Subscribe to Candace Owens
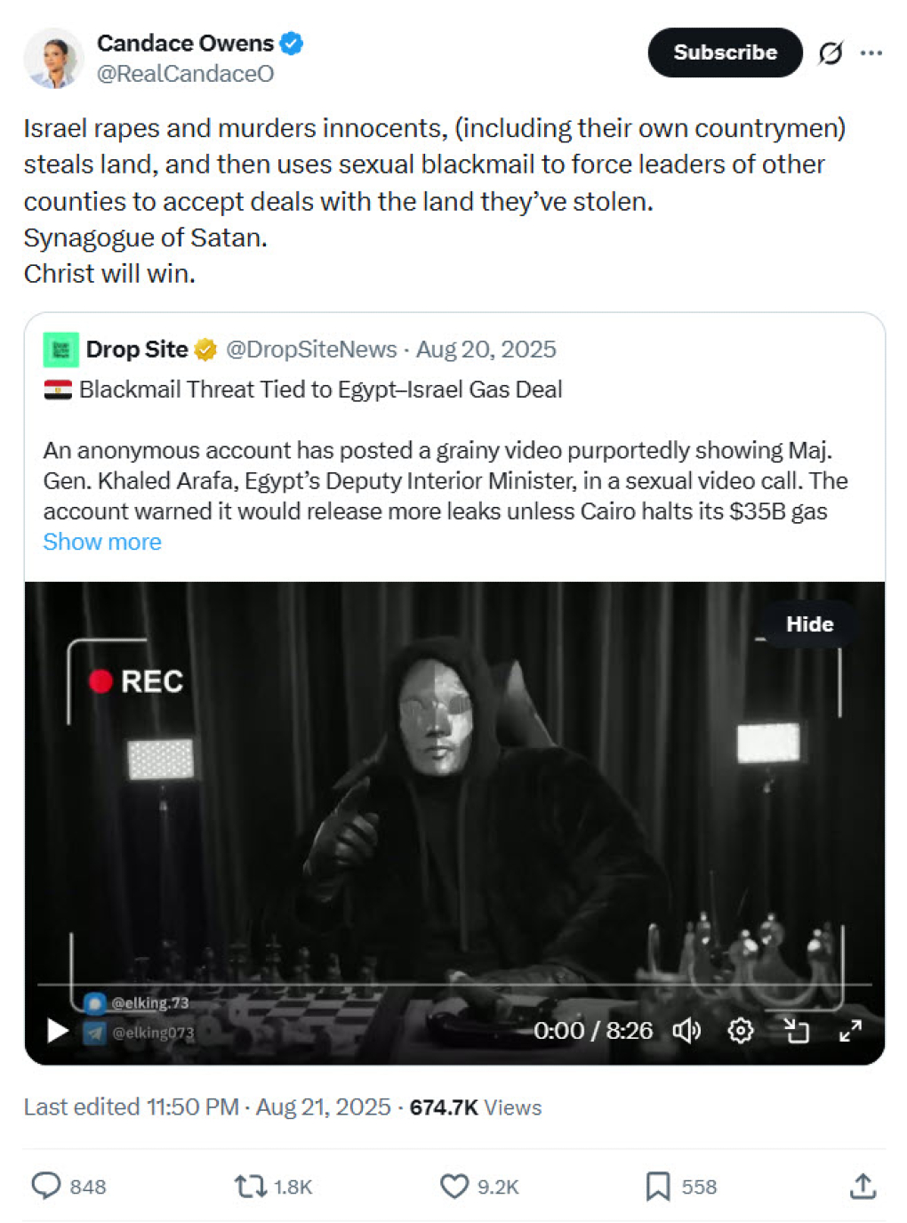907x1223 pixels. coord(724,52)
